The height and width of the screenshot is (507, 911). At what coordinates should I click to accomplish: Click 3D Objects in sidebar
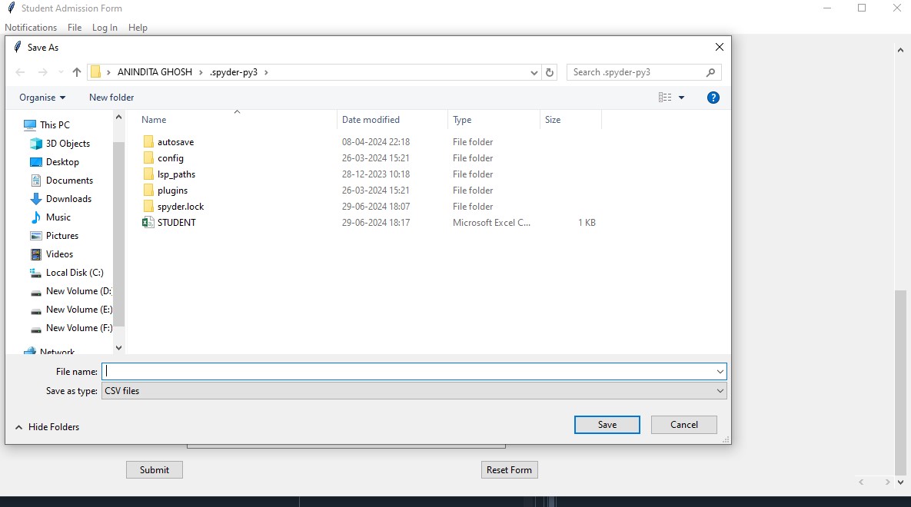68,144
